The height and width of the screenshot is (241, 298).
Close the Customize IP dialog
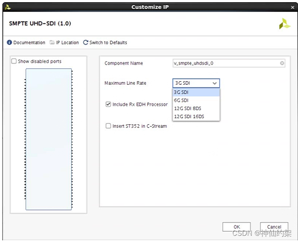(x=292, y=7)
